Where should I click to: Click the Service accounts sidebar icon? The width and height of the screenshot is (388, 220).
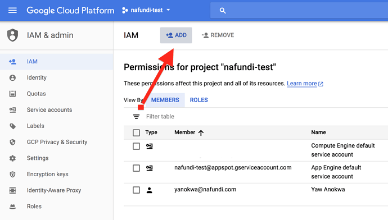[x=12, y=110]
